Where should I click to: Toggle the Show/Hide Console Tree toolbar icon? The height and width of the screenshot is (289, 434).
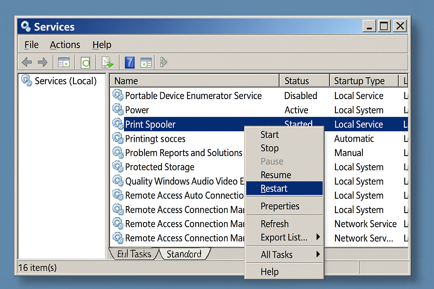64,62
